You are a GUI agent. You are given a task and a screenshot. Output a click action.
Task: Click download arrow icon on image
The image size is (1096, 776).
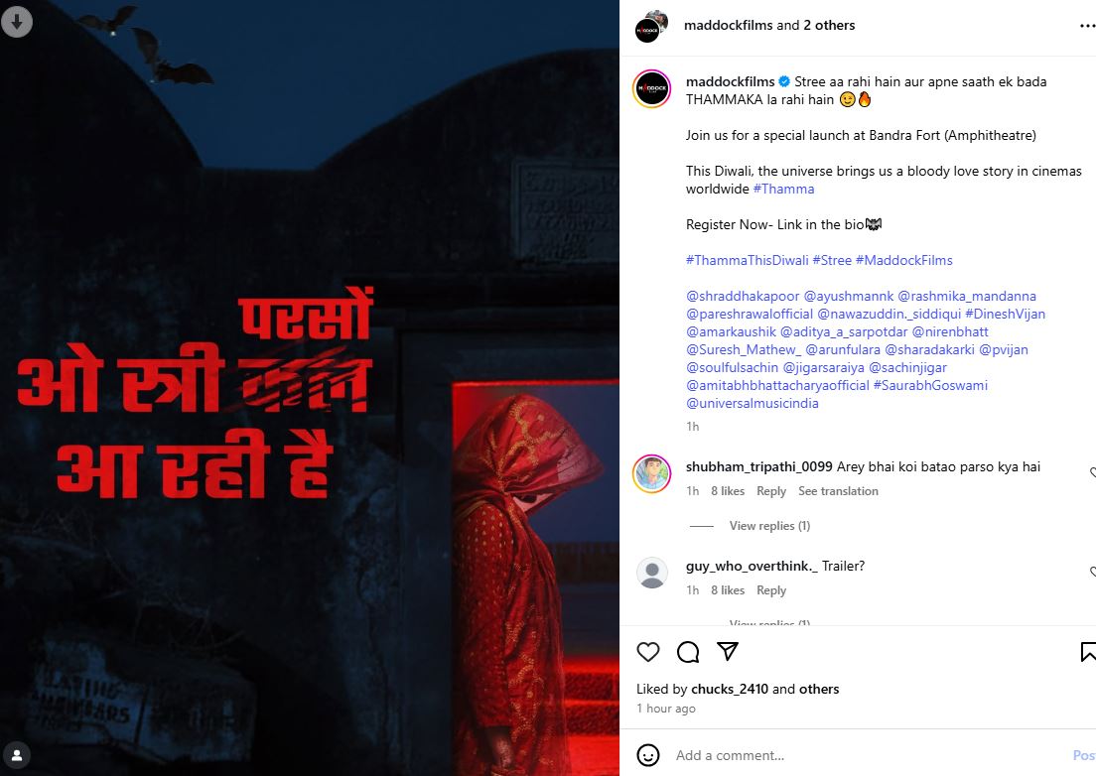pos(17,22)
